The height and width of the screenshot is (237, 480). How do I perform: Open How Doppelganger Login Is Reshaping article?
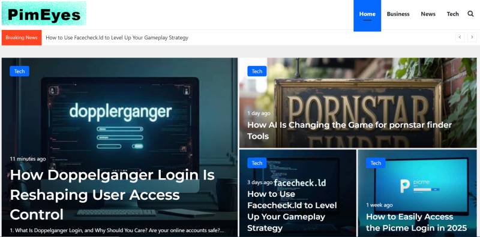[x=112, y=195]
